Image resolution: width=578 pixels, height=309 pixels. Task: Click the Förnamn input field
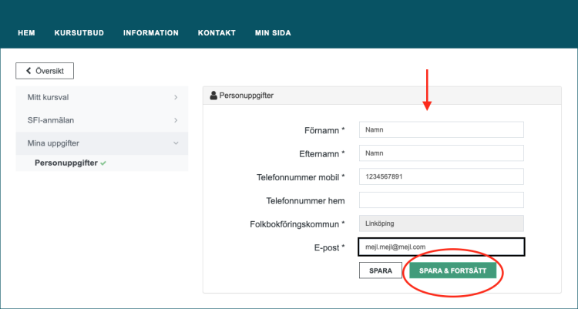tap(442, 130)
